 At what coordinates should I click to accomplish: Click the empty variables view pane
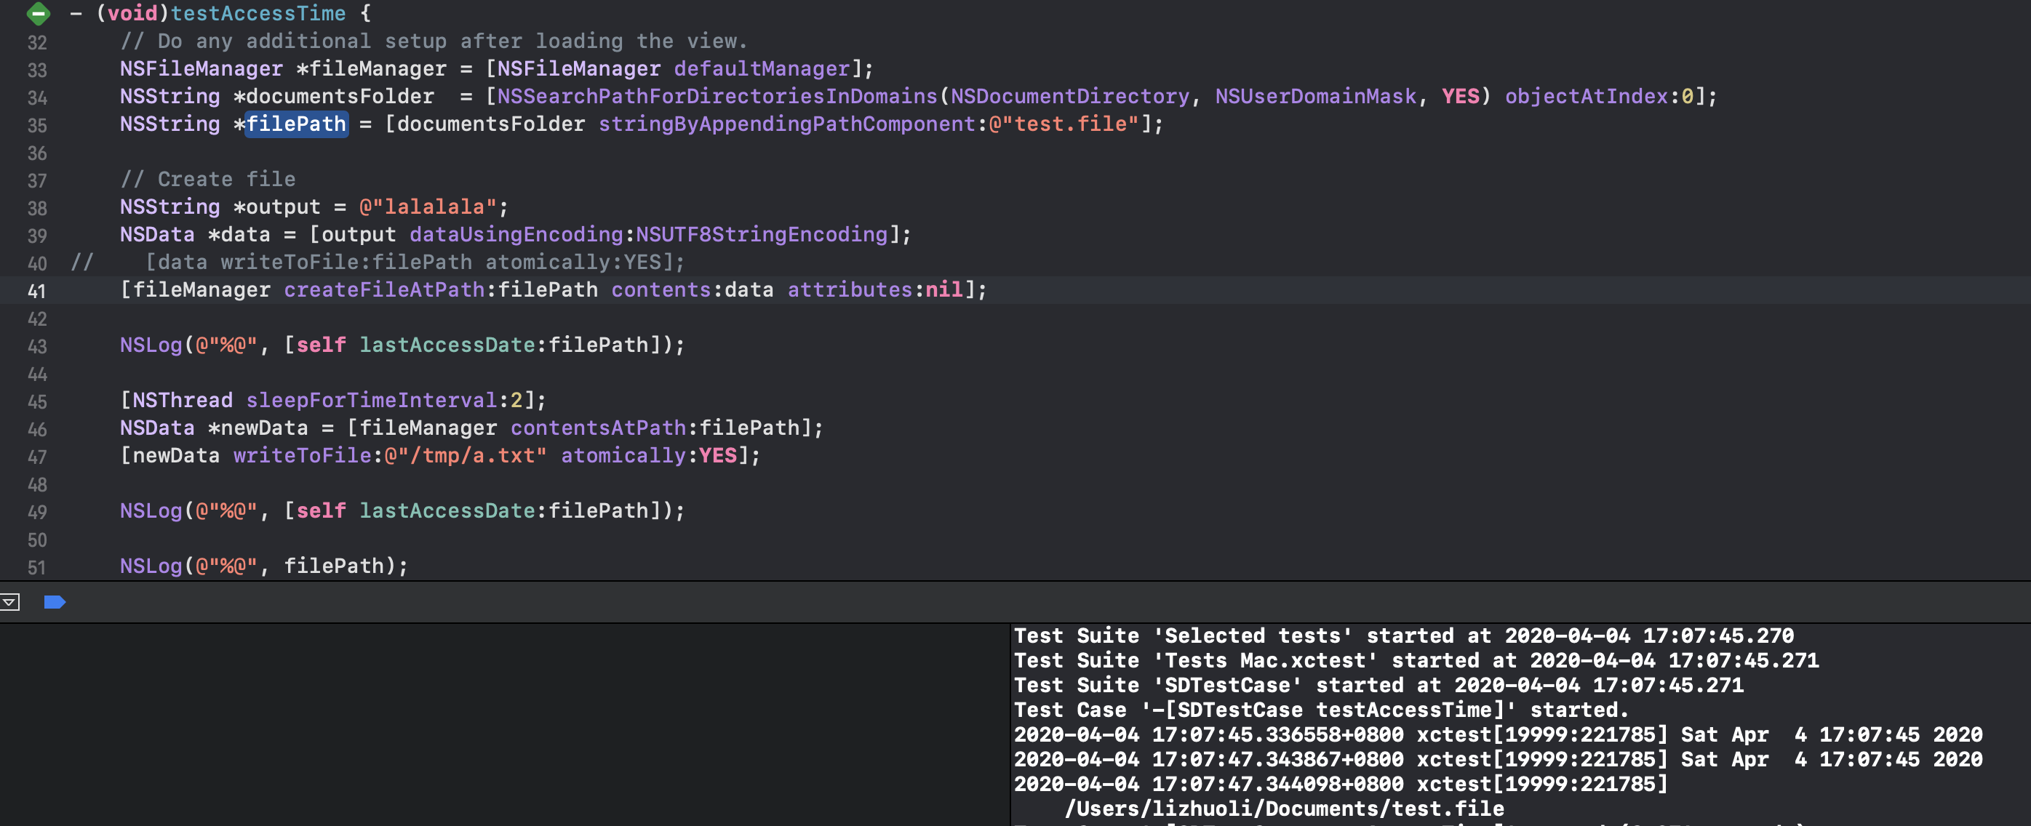[505, 725]
